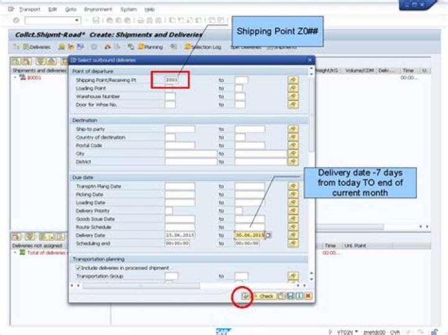Viewport: 448px width, 335px height.
Task: Click the clipboard icon next to Check
Action: pos(281,296)
